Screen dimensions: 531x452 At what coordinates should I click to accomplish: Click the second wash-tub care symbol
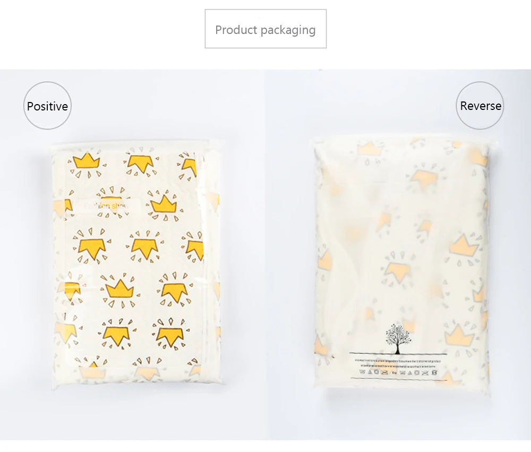pyautogui.click(x=402, y=372)
